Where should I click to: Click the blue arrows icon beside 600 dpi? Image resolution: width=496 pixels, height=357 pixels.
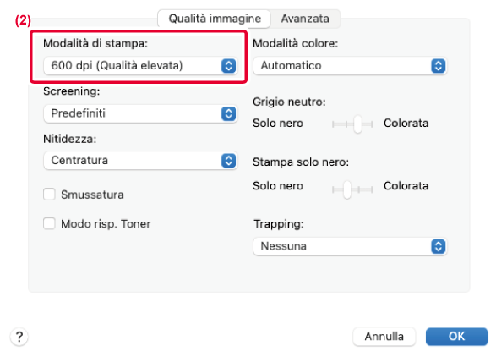pyautogui.click(x=228, y=66)
